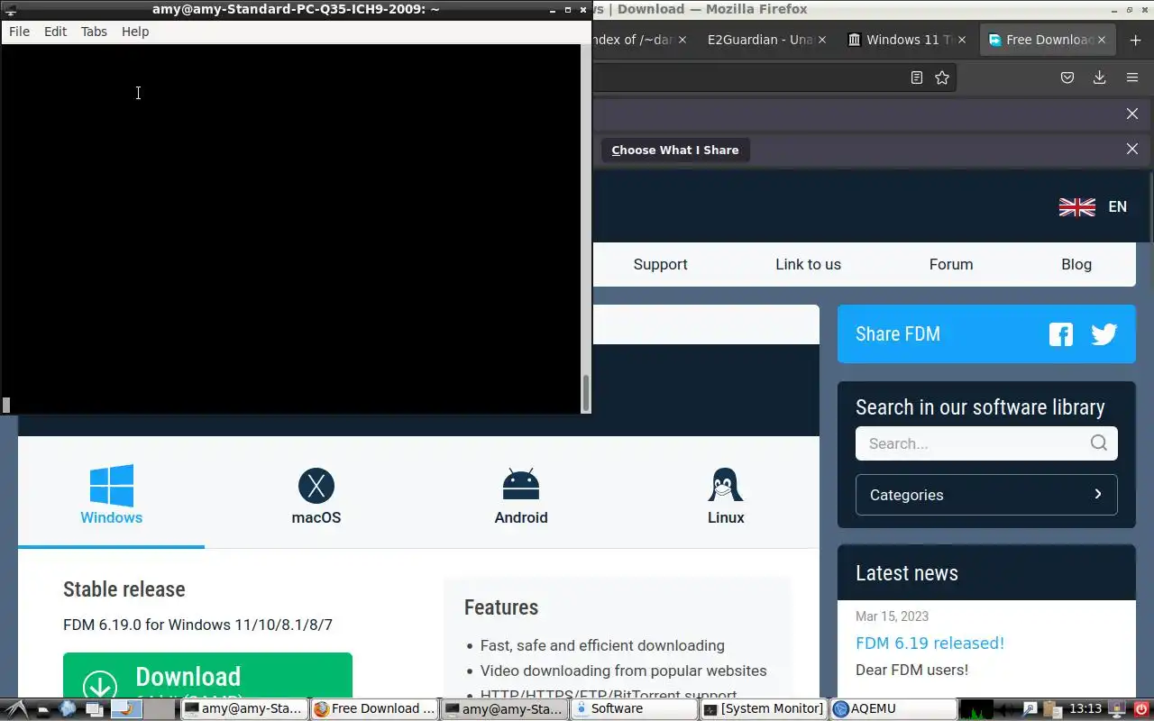Switch to Free Download taskbar button
The width and height of the screenshot is (1154, 721).
coord(374,709)
